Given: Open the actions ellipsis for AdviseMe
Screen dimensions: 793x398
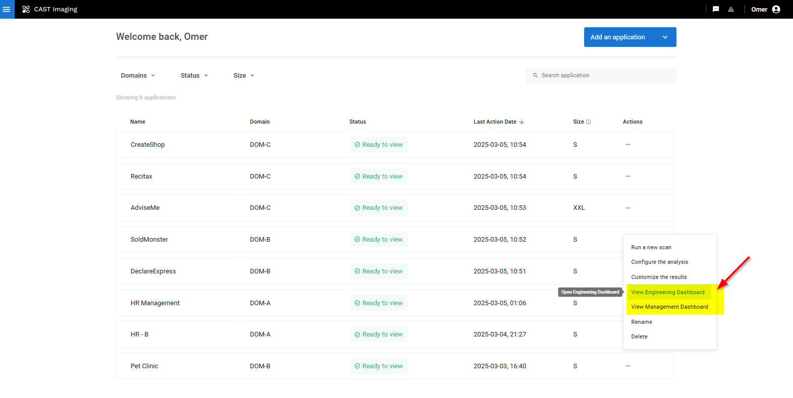Looking at the screenshot, I should point(628,208).
